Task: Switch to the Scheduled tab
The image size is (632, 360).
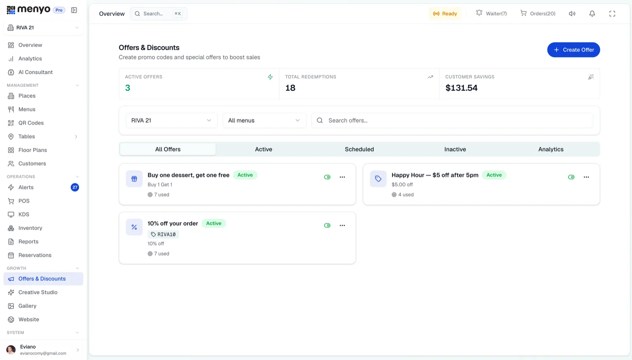Action: pyautogui.click(x=359, y=149)
